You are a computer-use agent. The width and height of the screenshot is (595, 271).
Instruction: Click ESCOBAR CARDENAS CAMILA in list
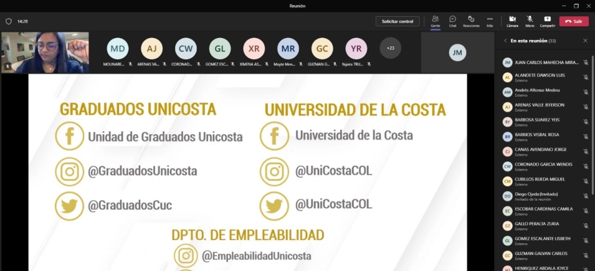click(545, 211)
